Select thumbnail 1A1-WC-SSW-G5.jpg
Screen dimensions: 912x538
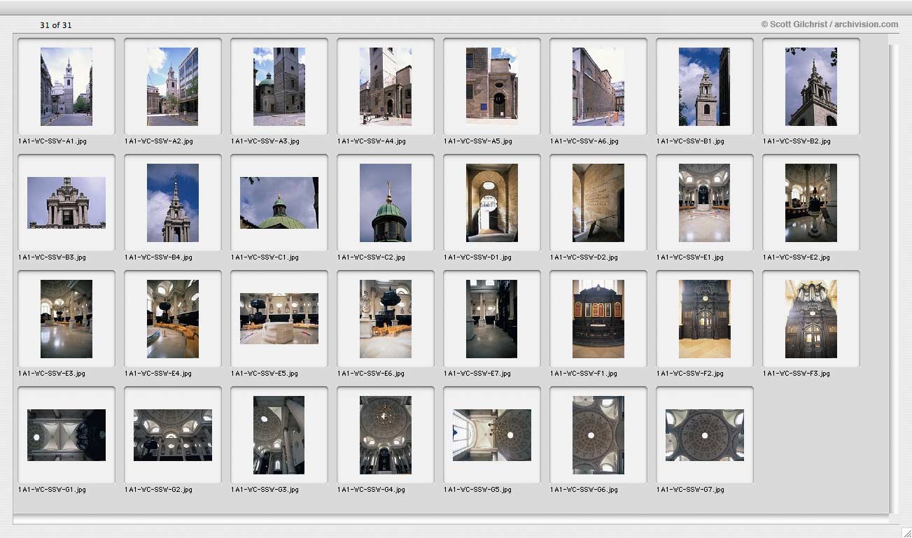pos(492,435)
